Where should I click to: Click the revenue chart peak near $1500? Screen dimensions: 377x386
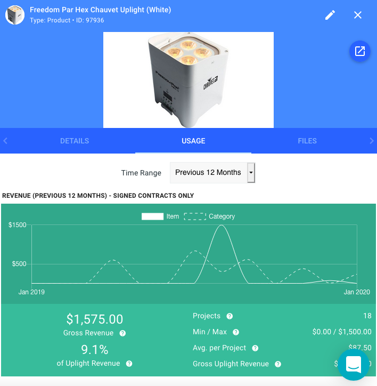coord(222,226)
